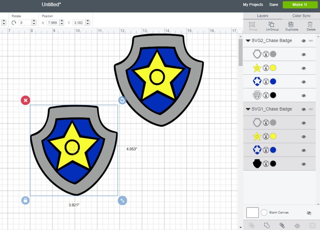Screen dimensions: 320x230
Task: Click the Save button
Action: pyautogui.click(x=274, y=4)
